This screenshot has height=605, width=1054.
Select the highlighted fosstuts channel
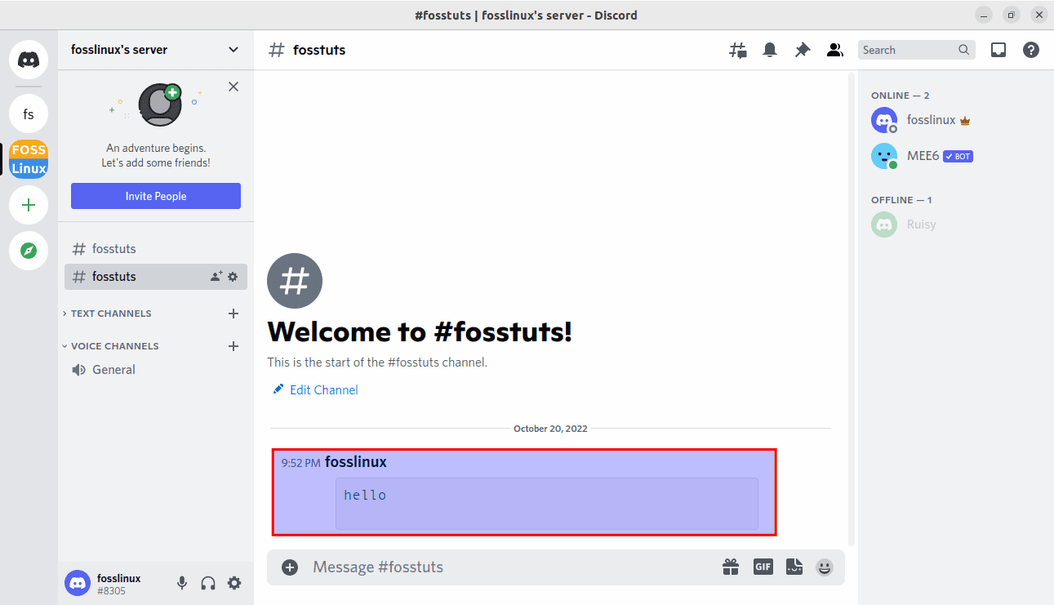click(x=155, y=277)
